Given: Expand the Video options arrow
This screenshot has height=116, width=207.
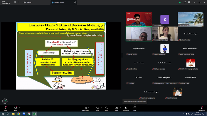Looking at the screenshot, I should coord(19,108).
